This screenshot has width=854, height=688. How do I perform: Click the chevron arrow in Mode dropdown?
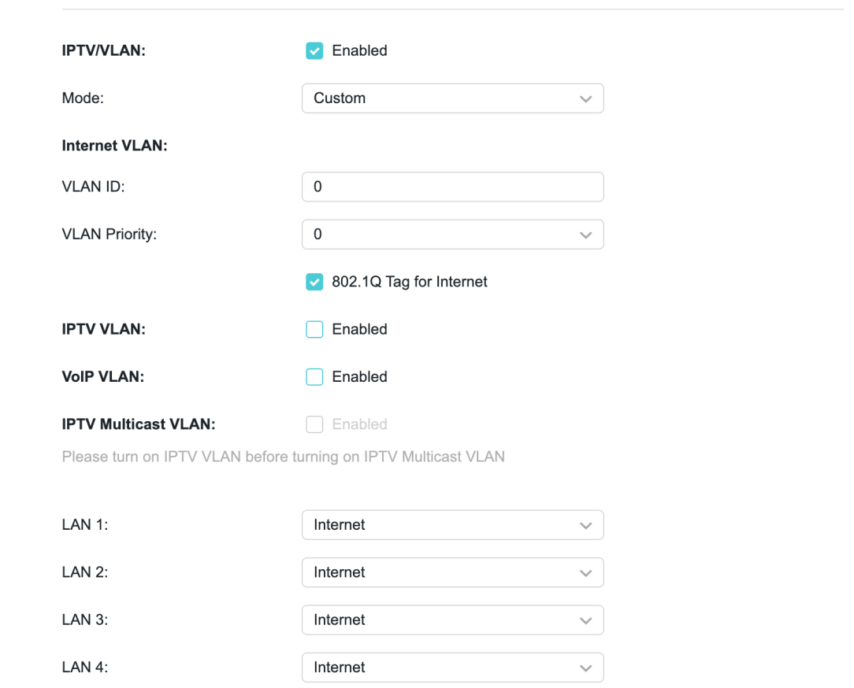[585, 99]
